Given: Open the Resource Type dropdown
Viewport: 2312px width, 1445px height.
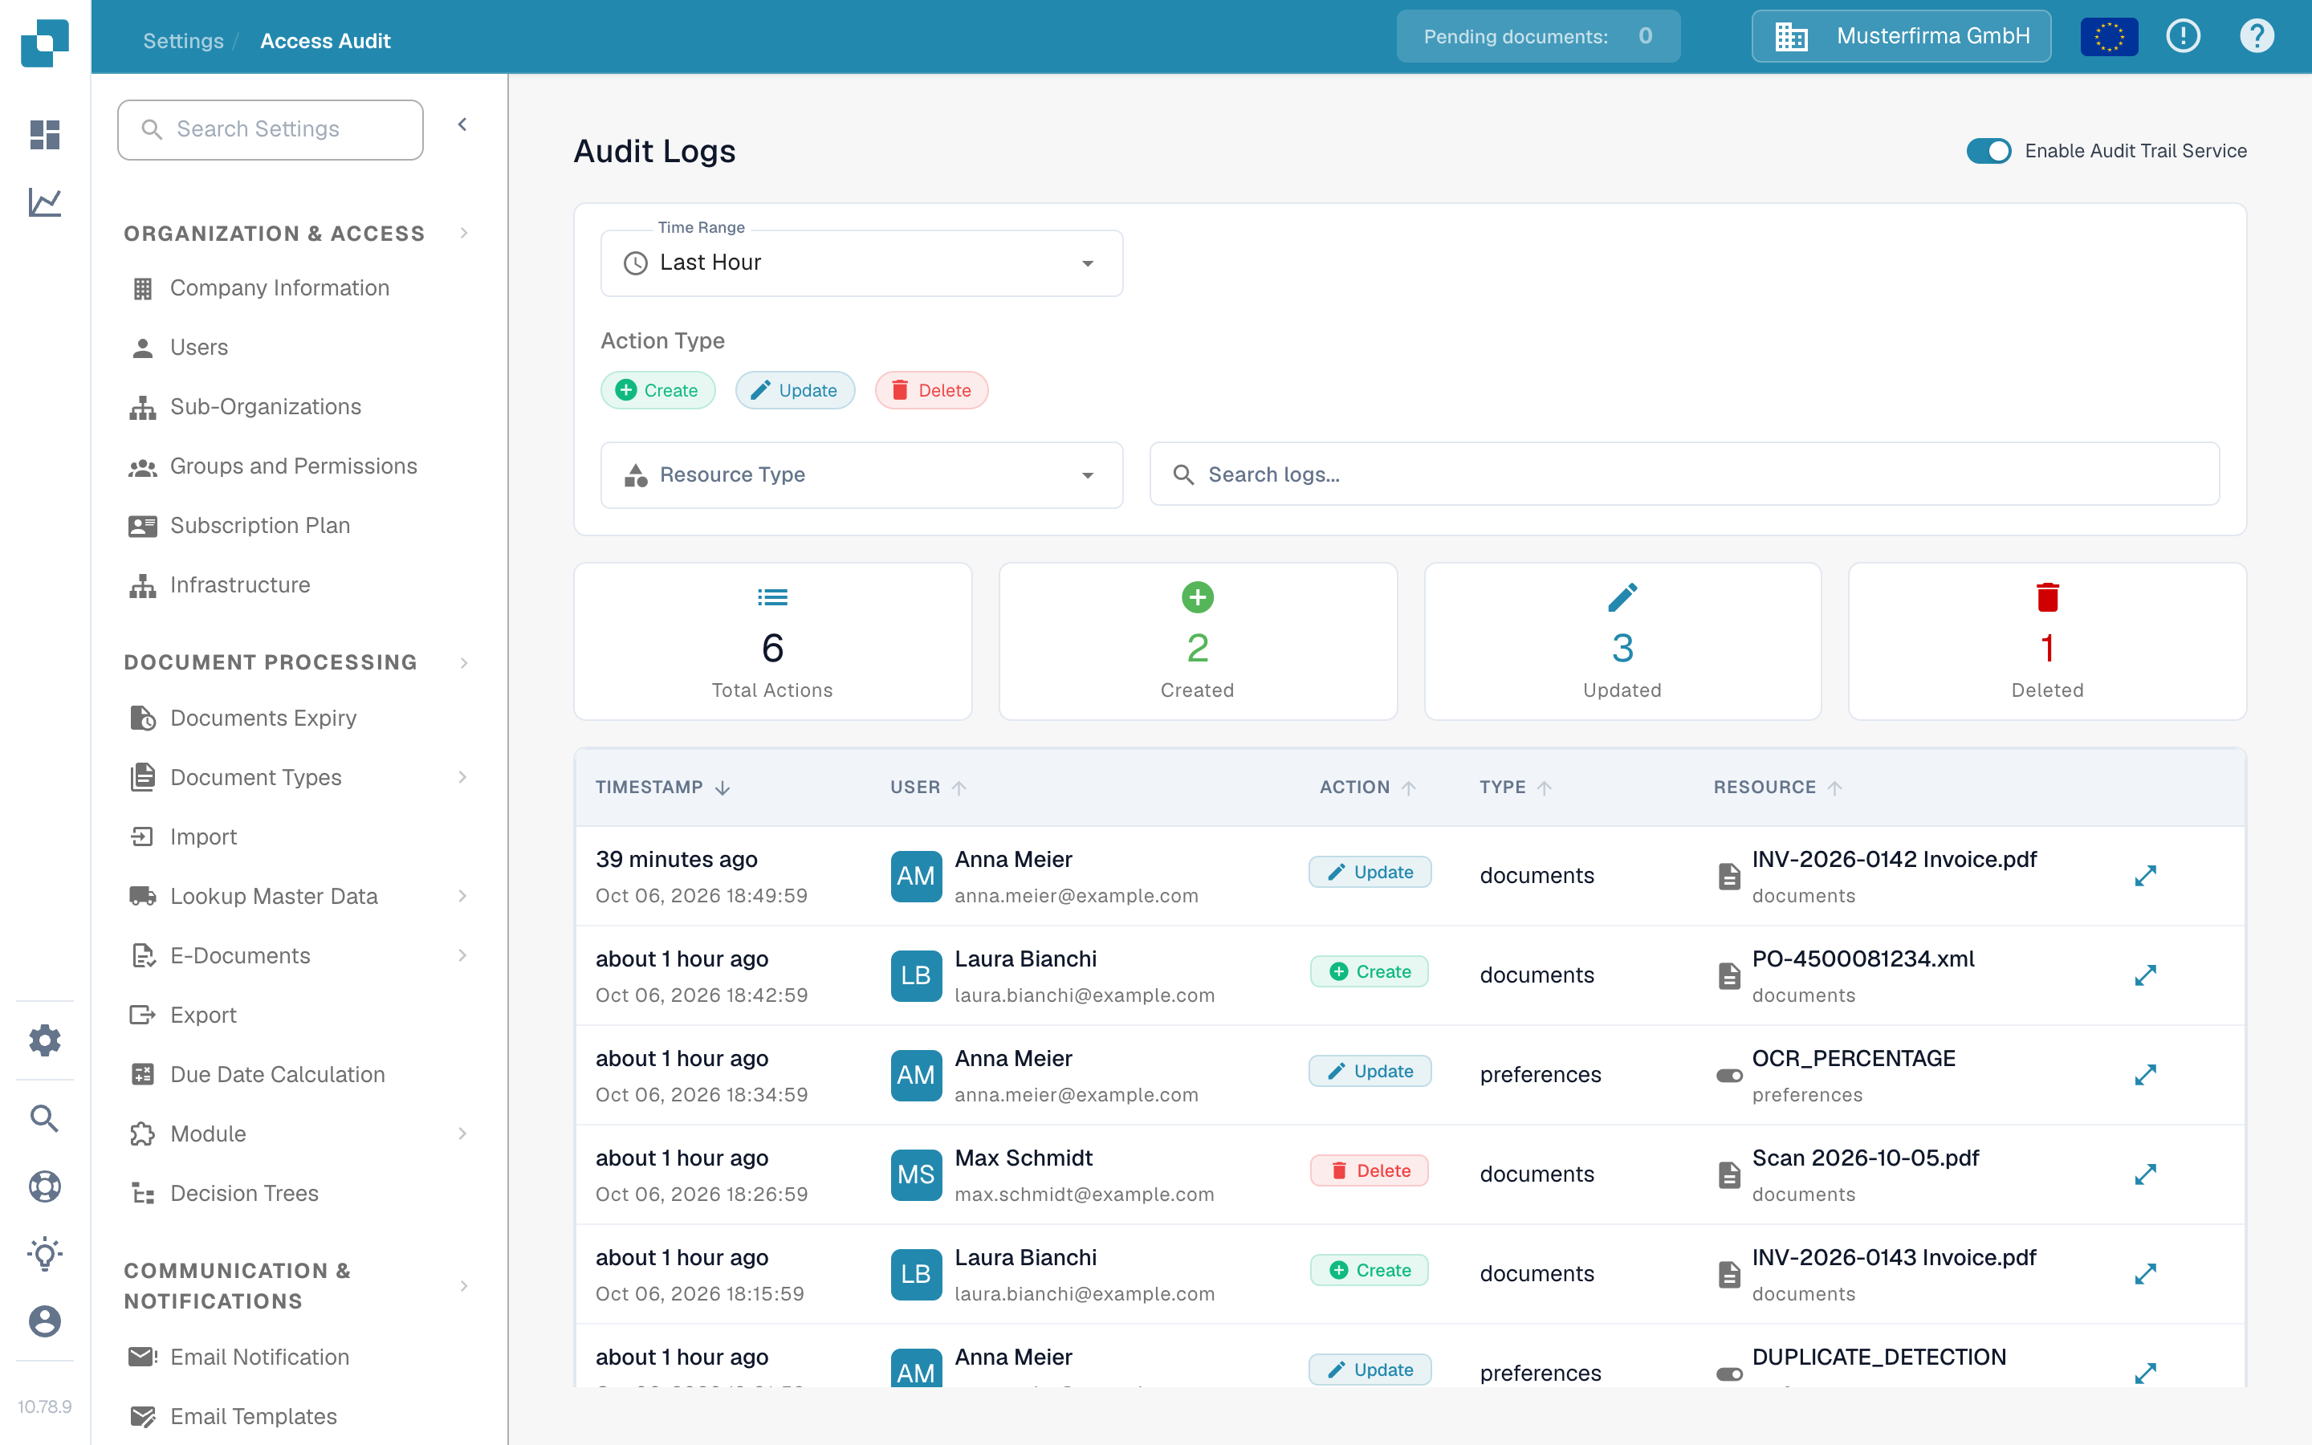Looking at the screenshot, I should coord(861,475).
